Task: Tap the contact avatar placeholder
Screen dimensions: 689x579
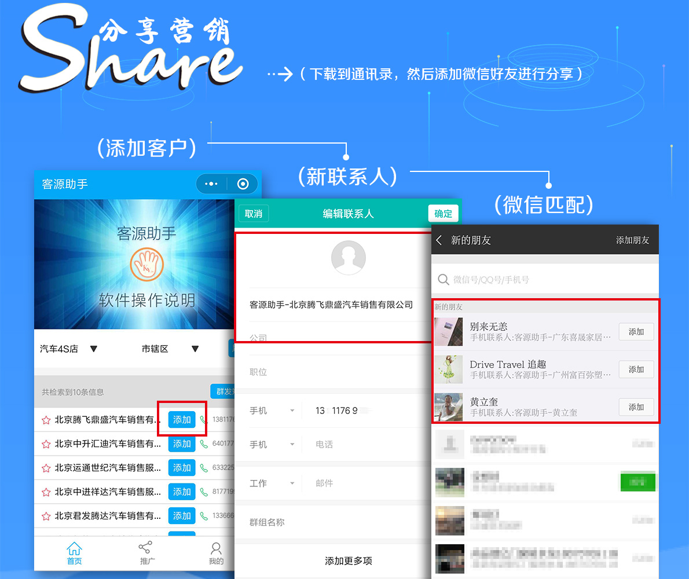Action: tap(349, 258)
